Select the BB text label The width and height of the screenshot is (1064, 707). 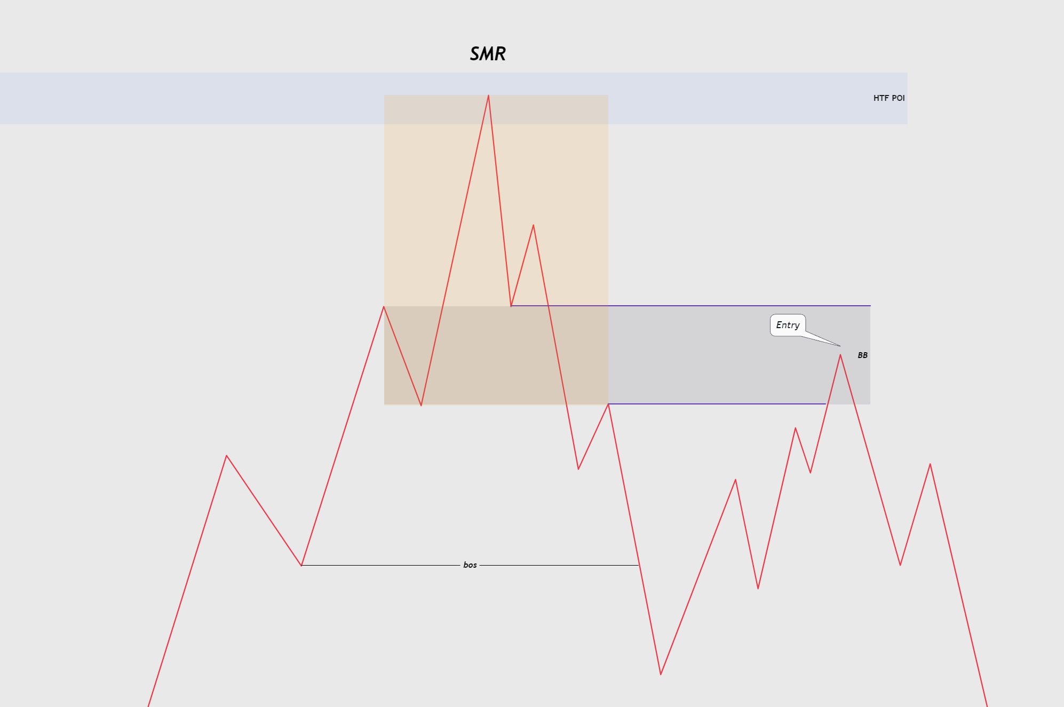coord(863,355)
